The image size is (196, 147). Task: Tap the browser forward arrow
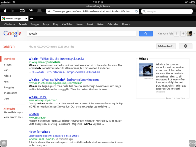click(13, 11)
